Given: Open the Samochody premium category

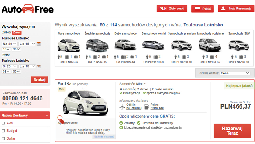Looking at the screenshot, I should point(182,33).
